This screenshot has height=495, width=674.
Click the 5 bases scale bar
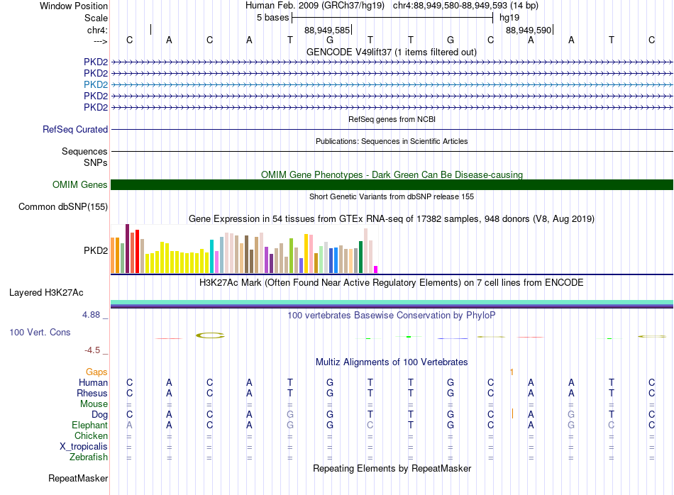[x=392, y=18]
